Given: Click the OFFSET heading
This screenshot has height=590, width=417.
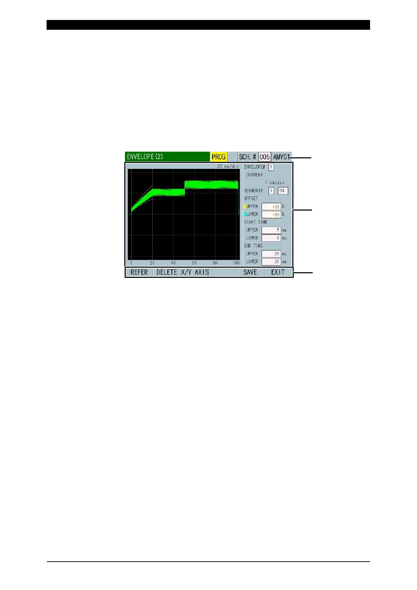Looking at the screenshot, I should [x=251, y=199].
